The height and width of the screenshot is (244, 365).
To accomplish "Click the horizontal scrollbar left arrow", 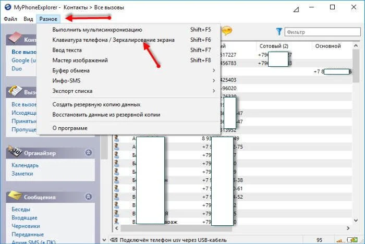I will pyautogui.click(x=117, y=228).
